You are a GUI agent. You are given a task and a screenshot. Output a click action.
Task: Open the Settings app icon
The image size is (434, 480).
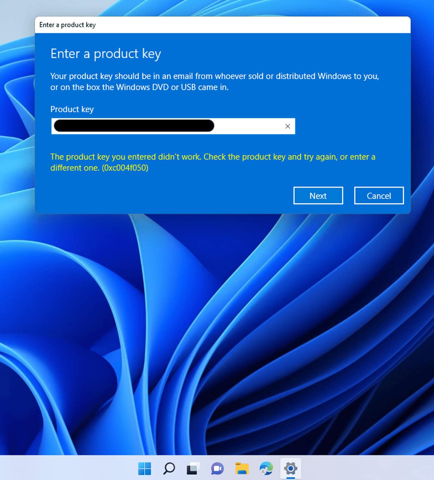coord(290,469)
